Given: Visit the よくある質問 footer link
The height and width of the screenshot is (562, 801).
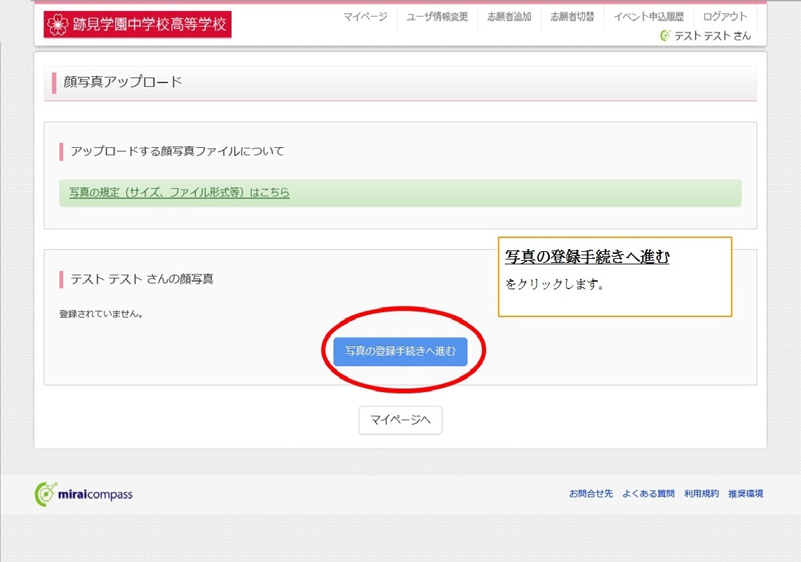Looking at the screenshot, I should 648,494.
